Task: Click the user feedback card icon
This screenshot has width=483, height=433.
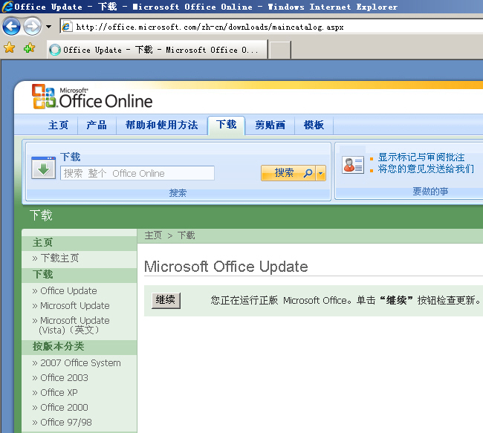Action: [353, 165]
